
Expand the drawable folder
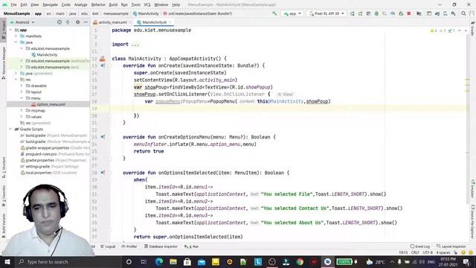click(22, 86)
